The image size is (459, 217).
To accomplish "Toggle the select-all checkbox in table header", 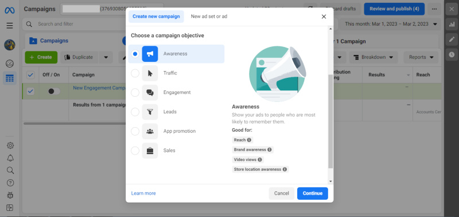I will 30,75.
